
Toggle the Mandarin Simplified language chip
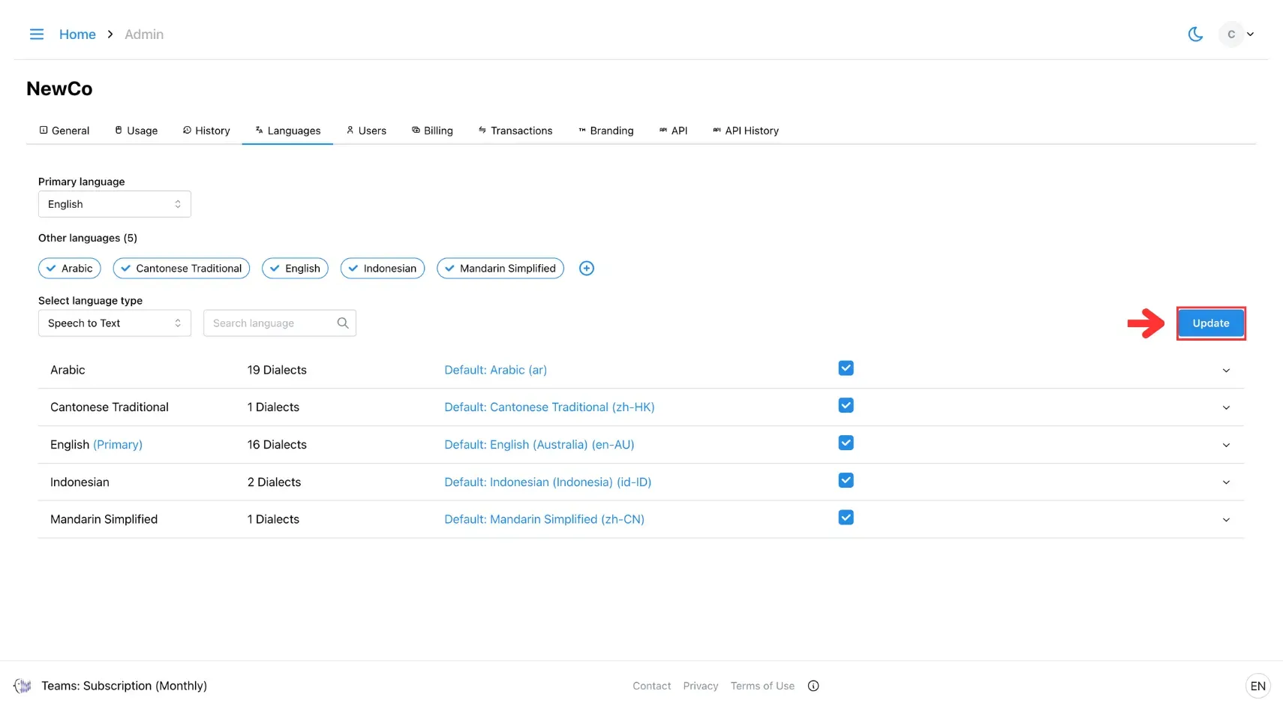coord(500,269)
